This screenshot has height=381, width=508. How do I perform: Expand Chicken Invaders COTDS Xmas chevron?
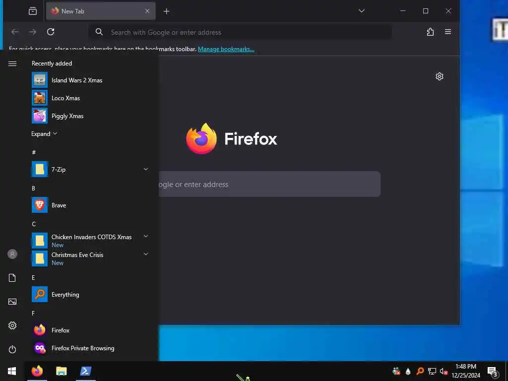click(x=146, y=236)
